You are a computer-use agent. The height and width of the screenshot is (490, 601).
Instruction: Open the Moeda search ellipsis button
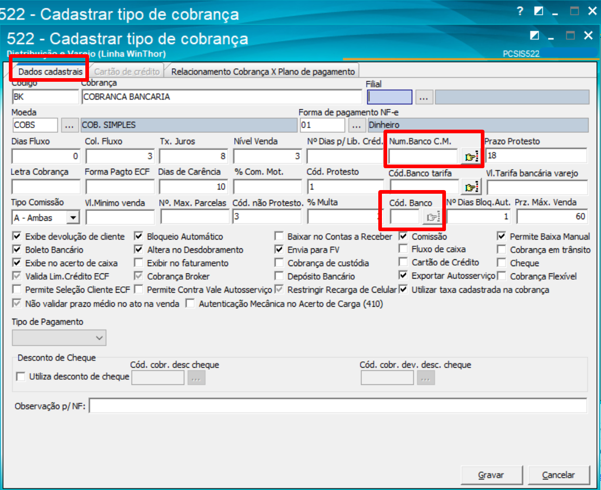click(69, 125)
